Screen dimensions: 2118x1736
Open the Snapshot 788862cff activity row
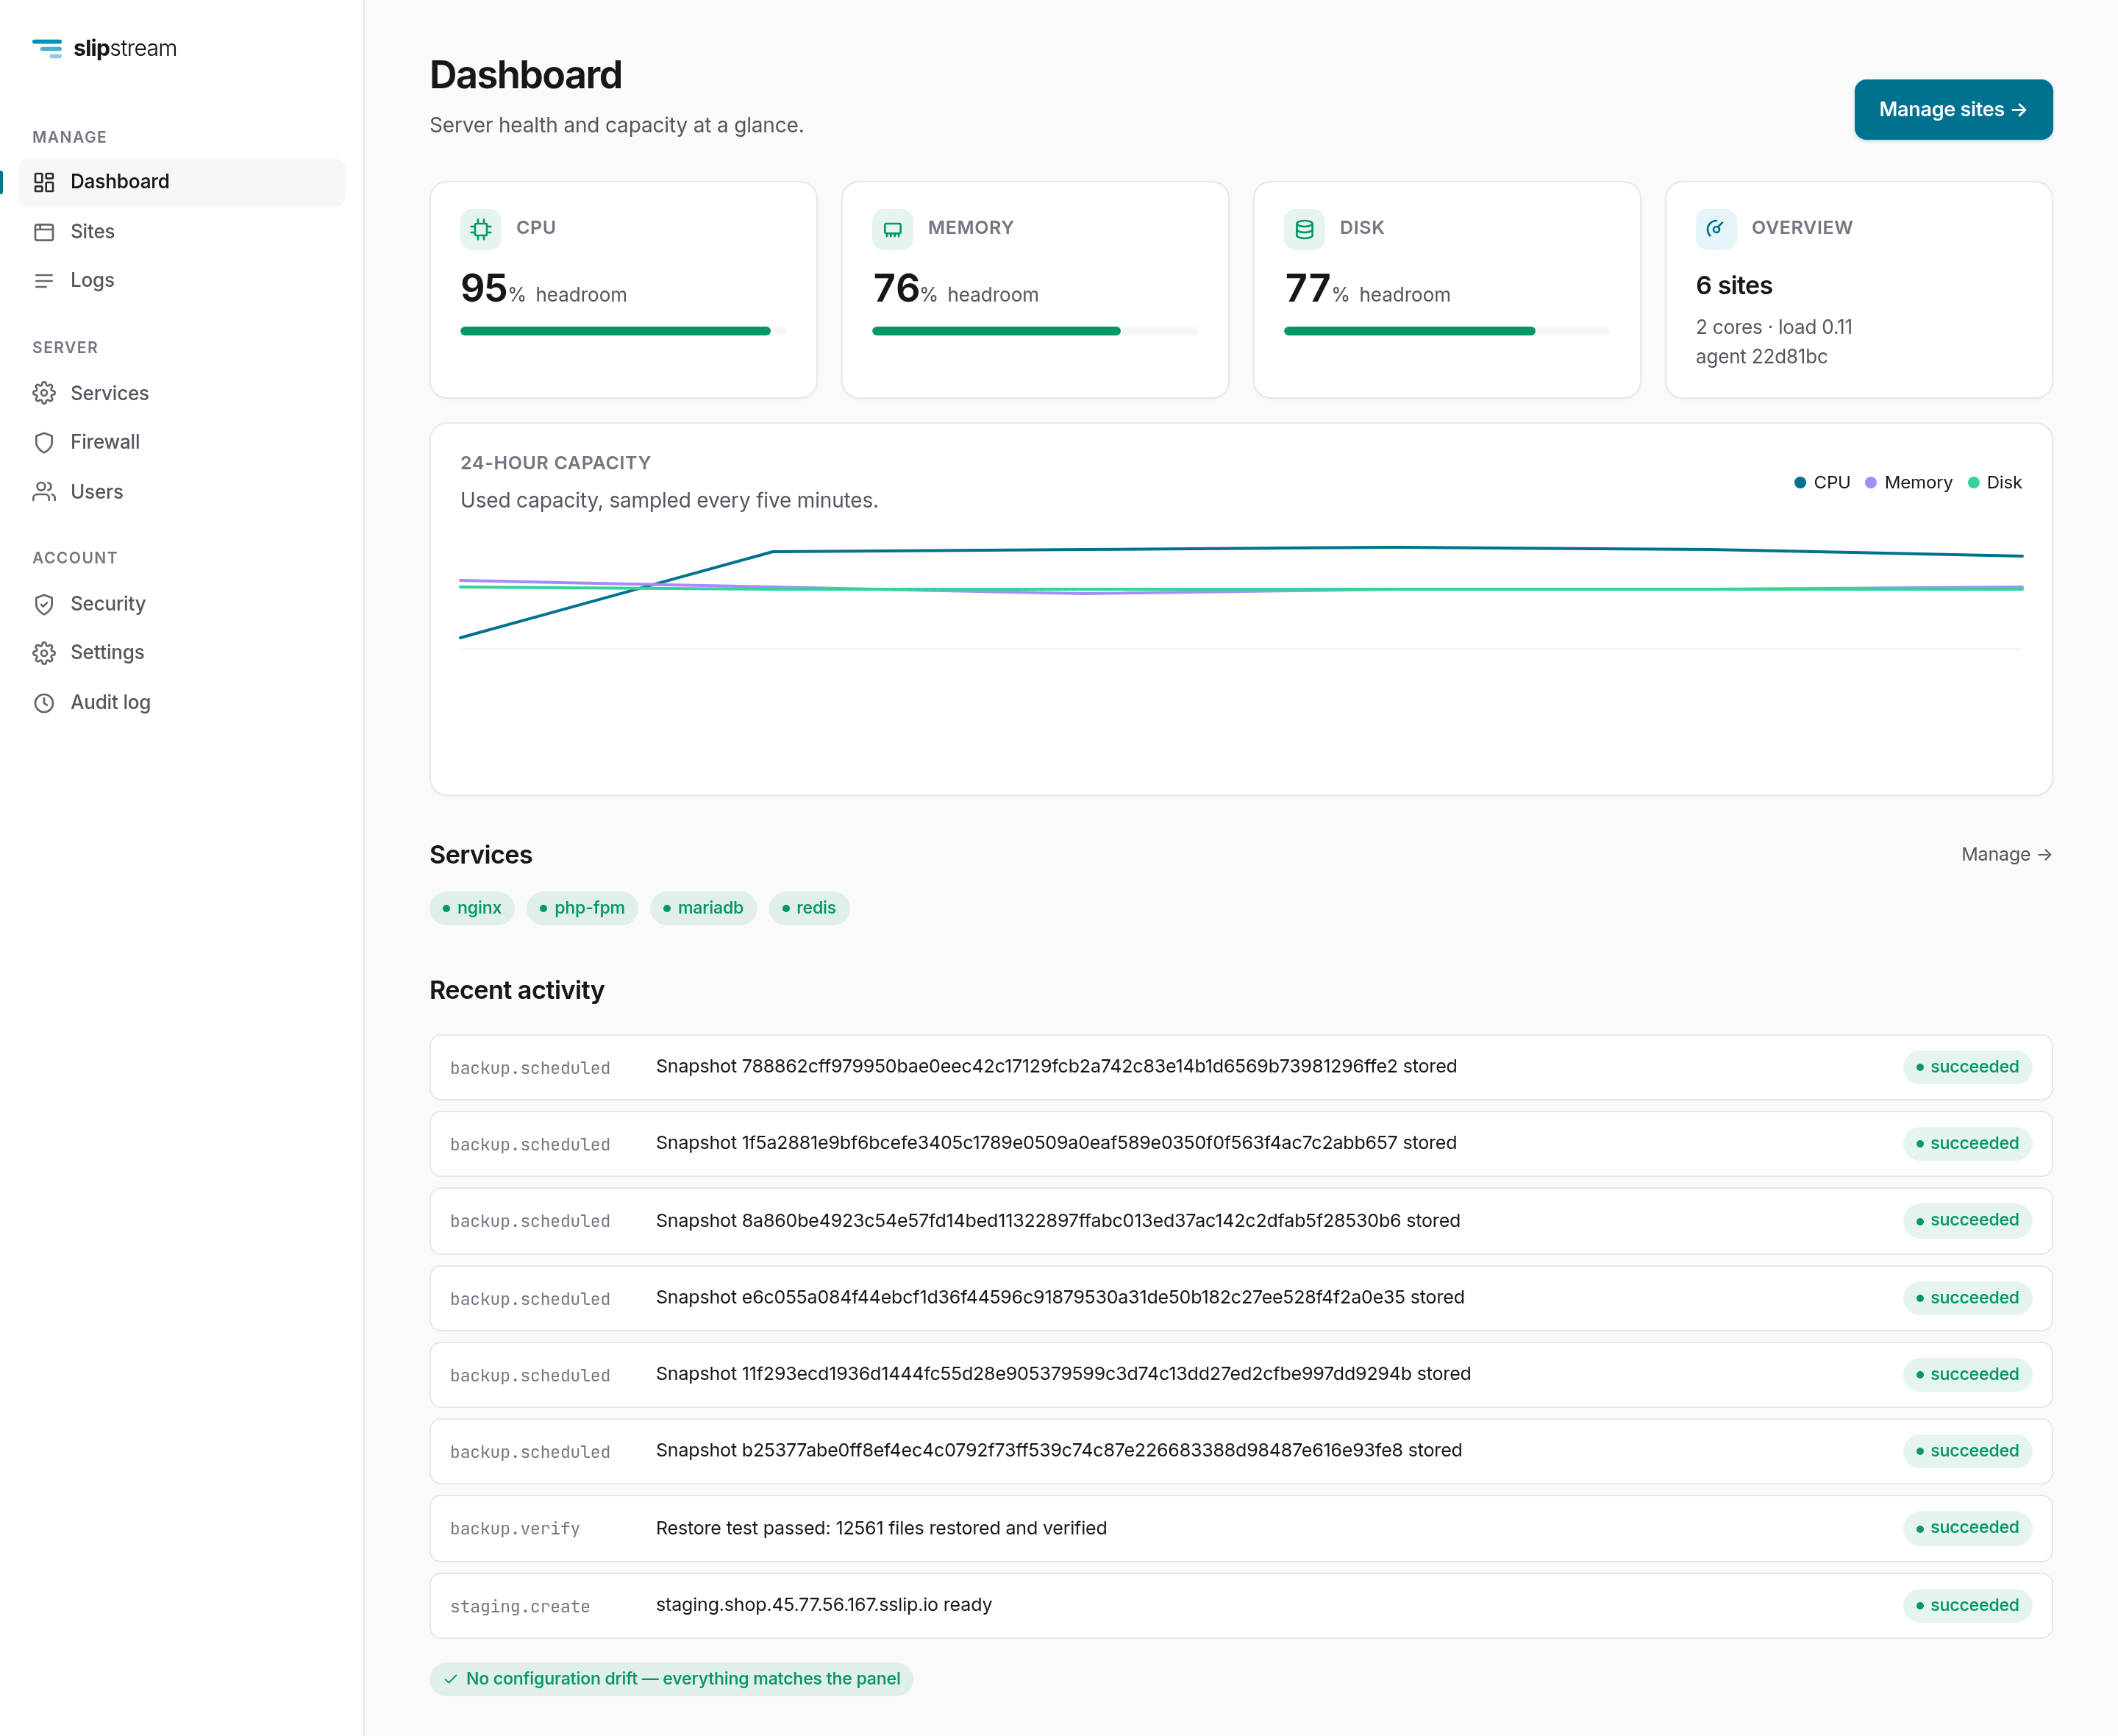point(1241,1067)
